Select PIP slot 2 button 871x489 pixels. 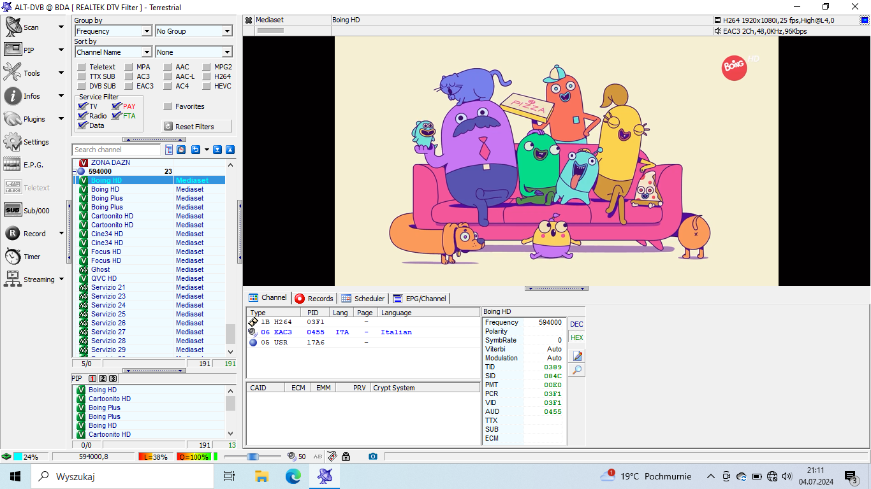(x=103, y=378)
